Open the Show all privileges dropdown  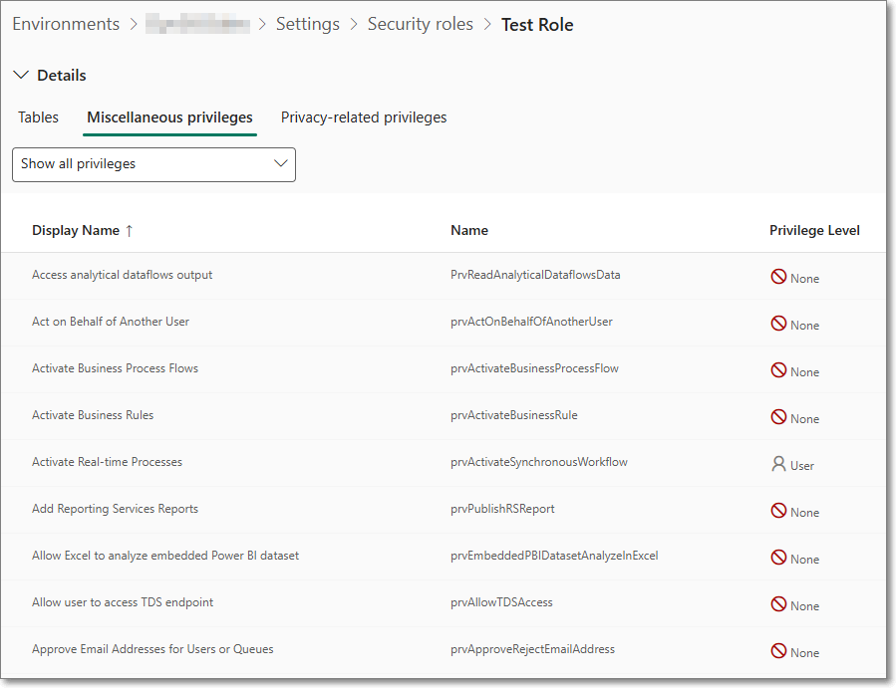(153, 164)
